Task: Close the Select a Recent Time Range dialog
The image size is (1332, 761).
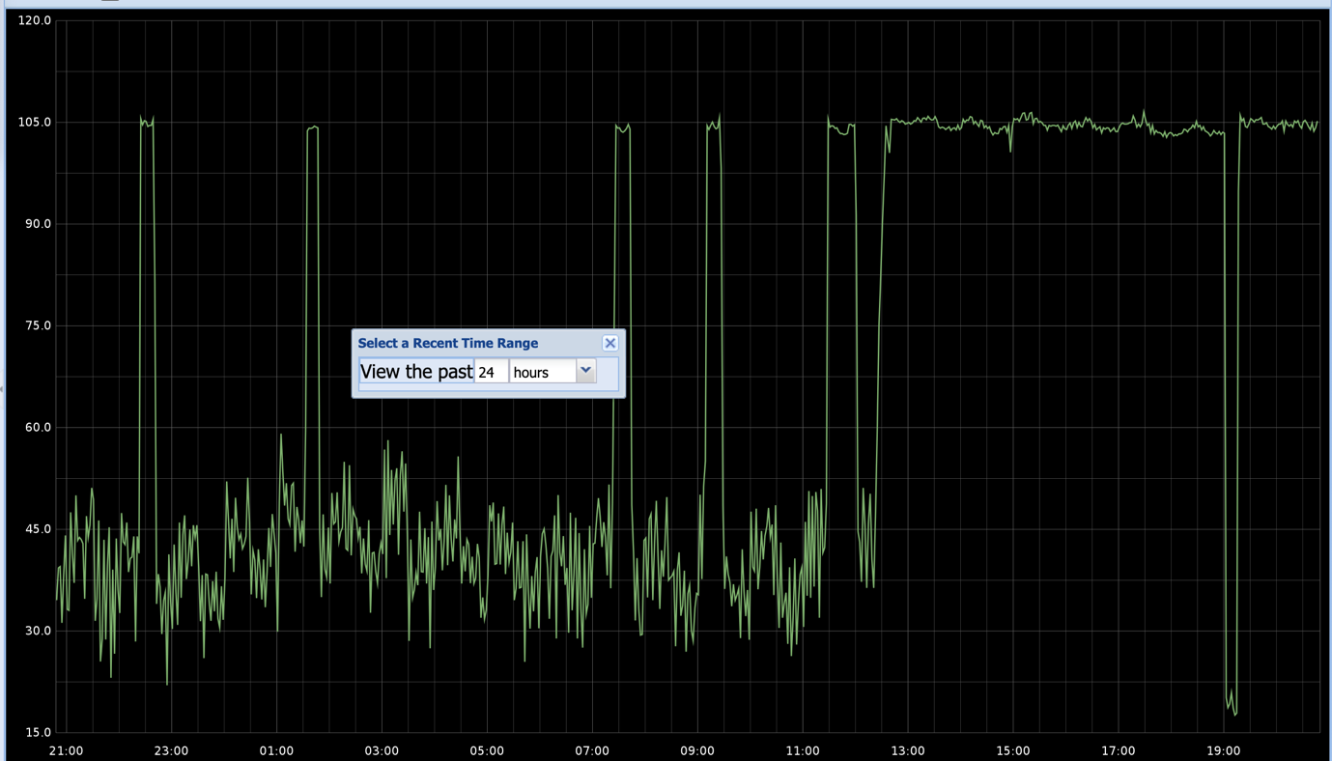Action: coord(609,343)
